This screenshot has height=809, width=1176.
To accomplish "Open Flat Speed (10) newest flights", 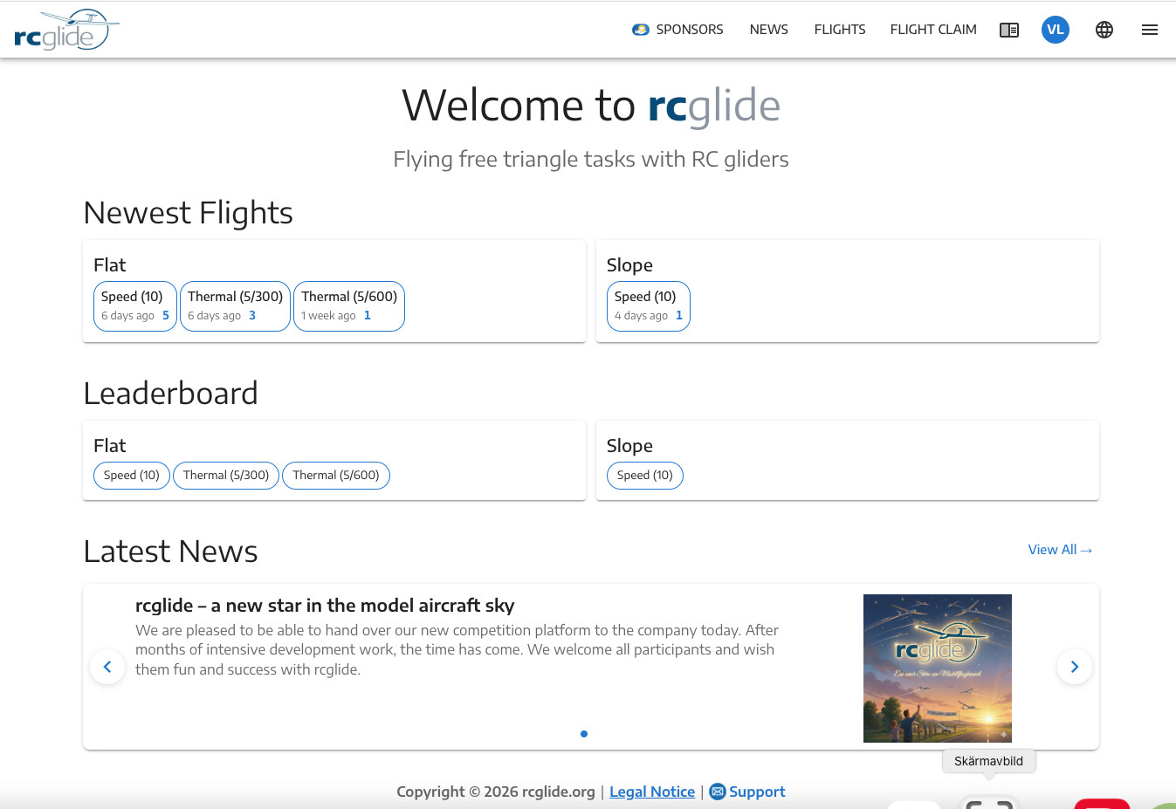I will coord(135,306).
